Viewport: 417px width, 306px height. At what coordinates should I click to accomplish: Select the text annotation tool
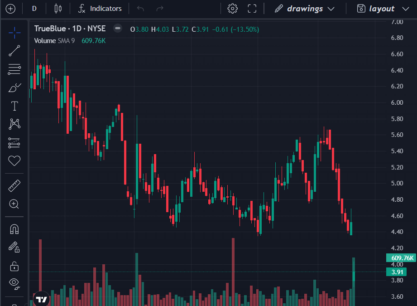click(14, 106)
